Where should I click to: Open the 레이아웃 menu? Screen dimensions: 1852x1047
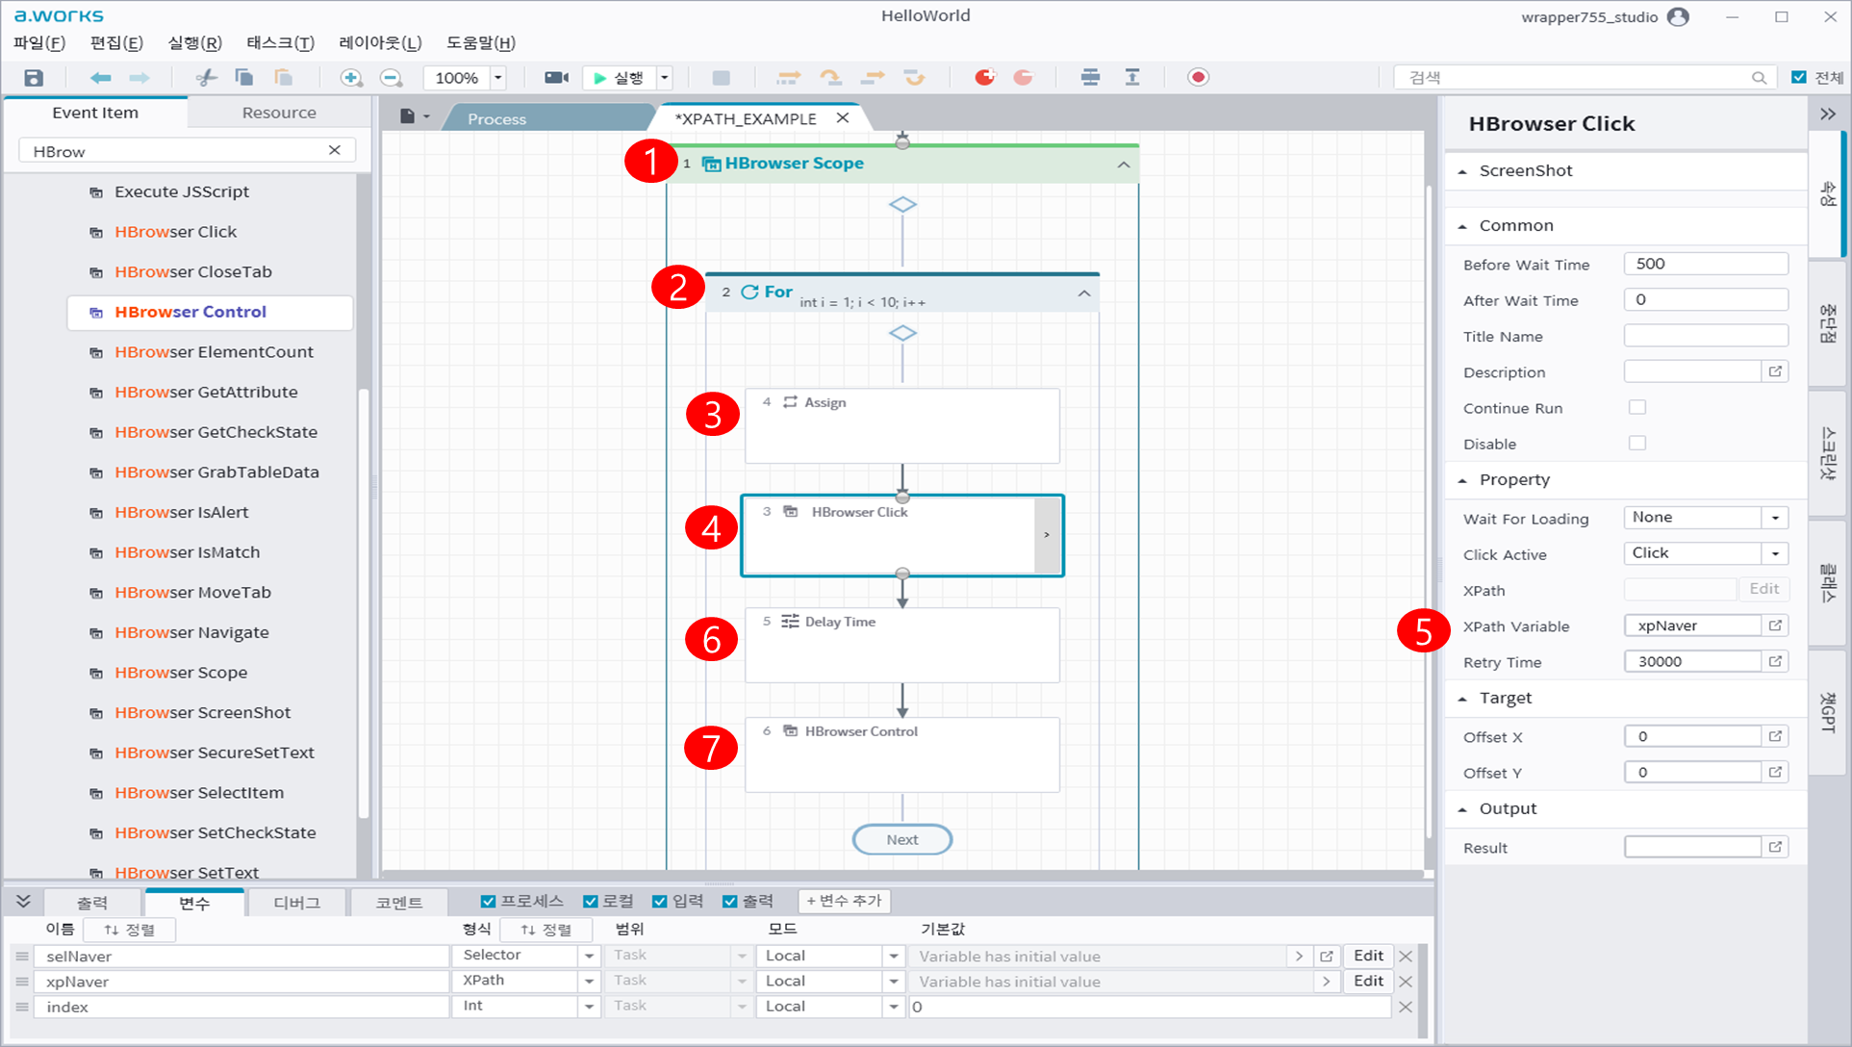point(380,43)
